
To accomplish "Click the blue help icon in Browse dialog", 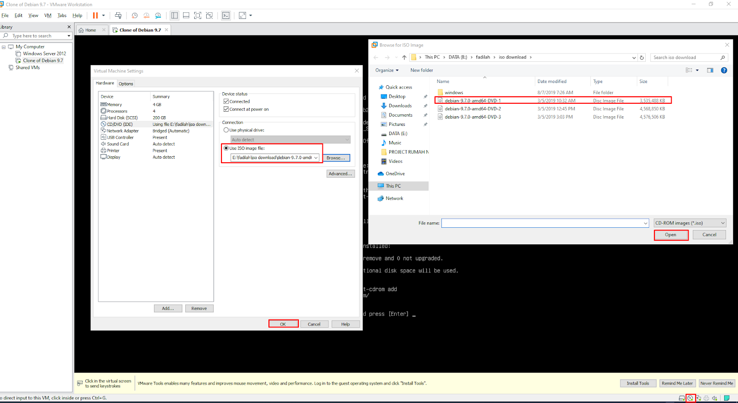I will (724, 70).
